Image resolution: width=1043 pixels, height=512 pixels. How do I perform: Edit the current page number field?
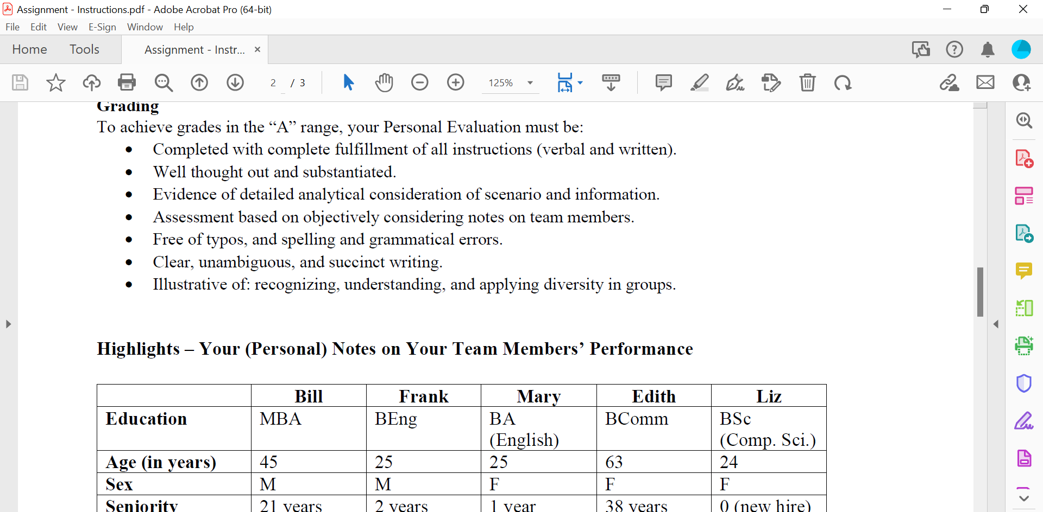[x=274, y=82]
